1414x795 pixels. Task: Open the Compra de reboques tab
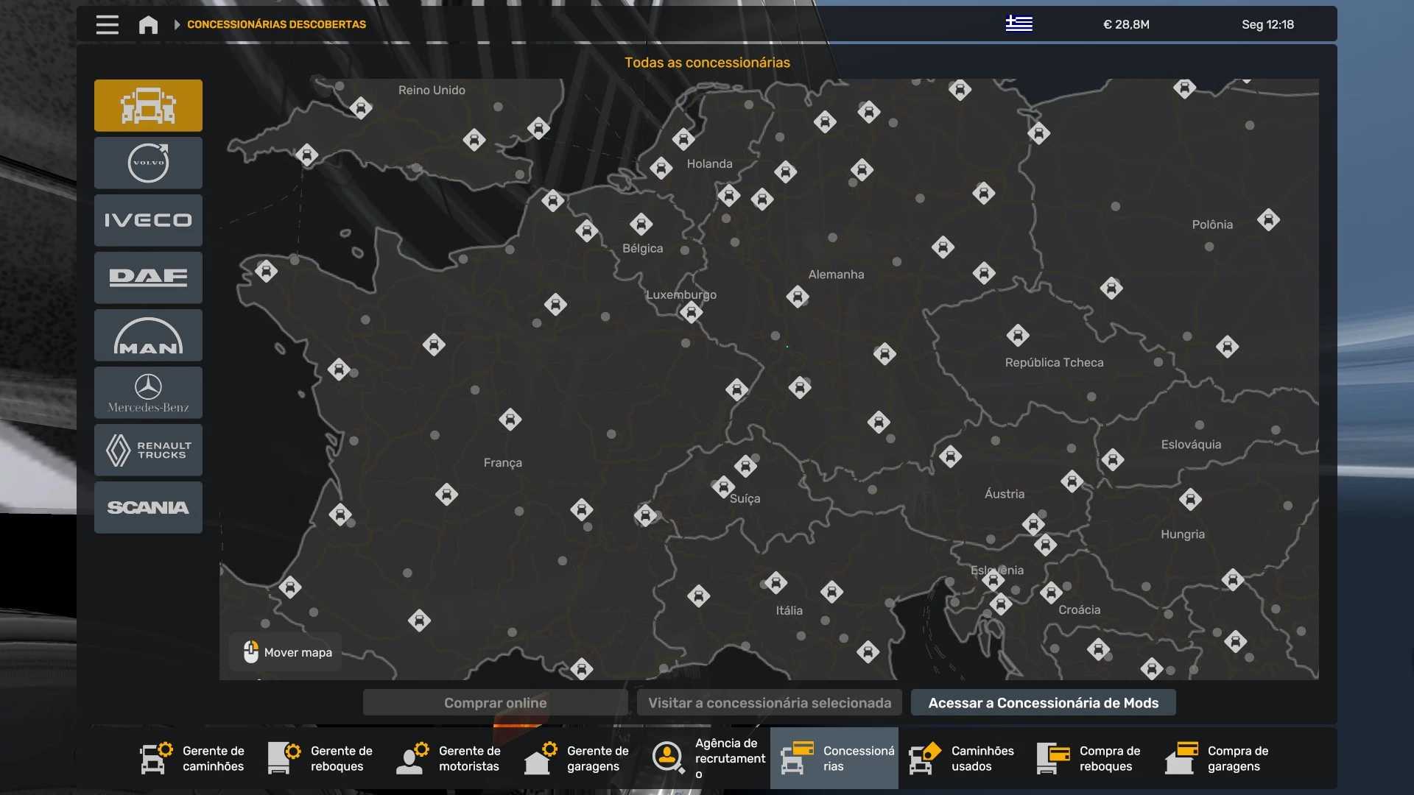(1090, 758)
